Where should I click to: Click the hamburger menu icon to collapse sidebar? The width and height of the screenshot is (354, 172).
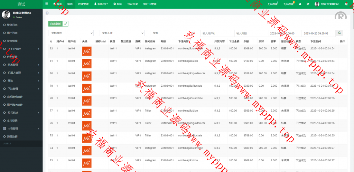47,4
